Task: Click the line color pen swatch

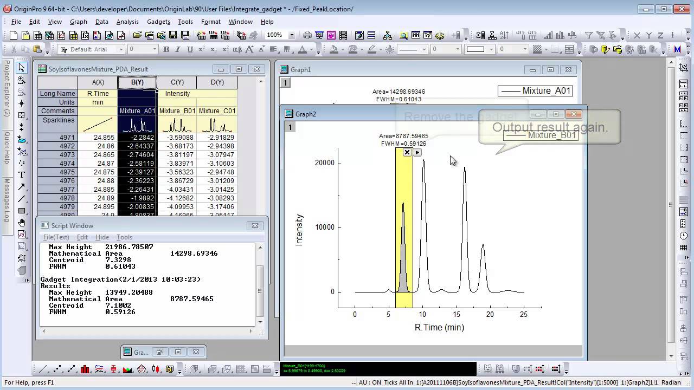Action: tap(371, 49)
